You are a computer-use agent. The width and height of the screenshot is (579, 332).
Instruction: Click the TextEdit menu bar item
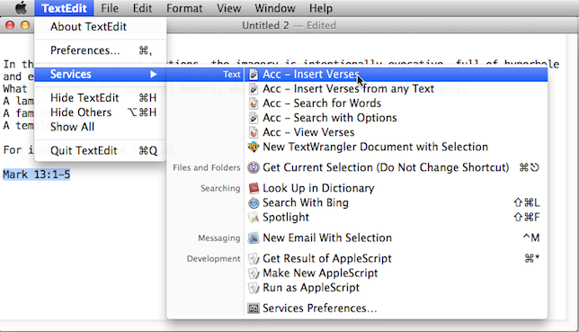coord(64,8)
